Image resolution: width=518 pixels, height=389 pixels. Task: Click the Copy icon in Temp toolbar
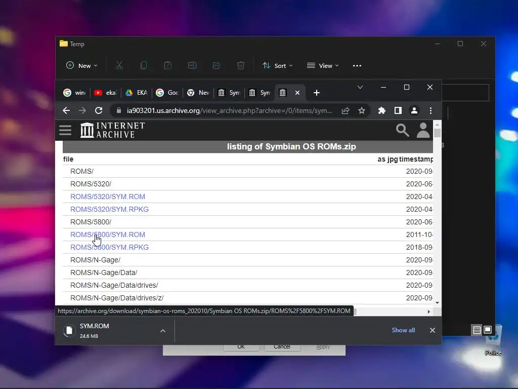coord(143,65)
